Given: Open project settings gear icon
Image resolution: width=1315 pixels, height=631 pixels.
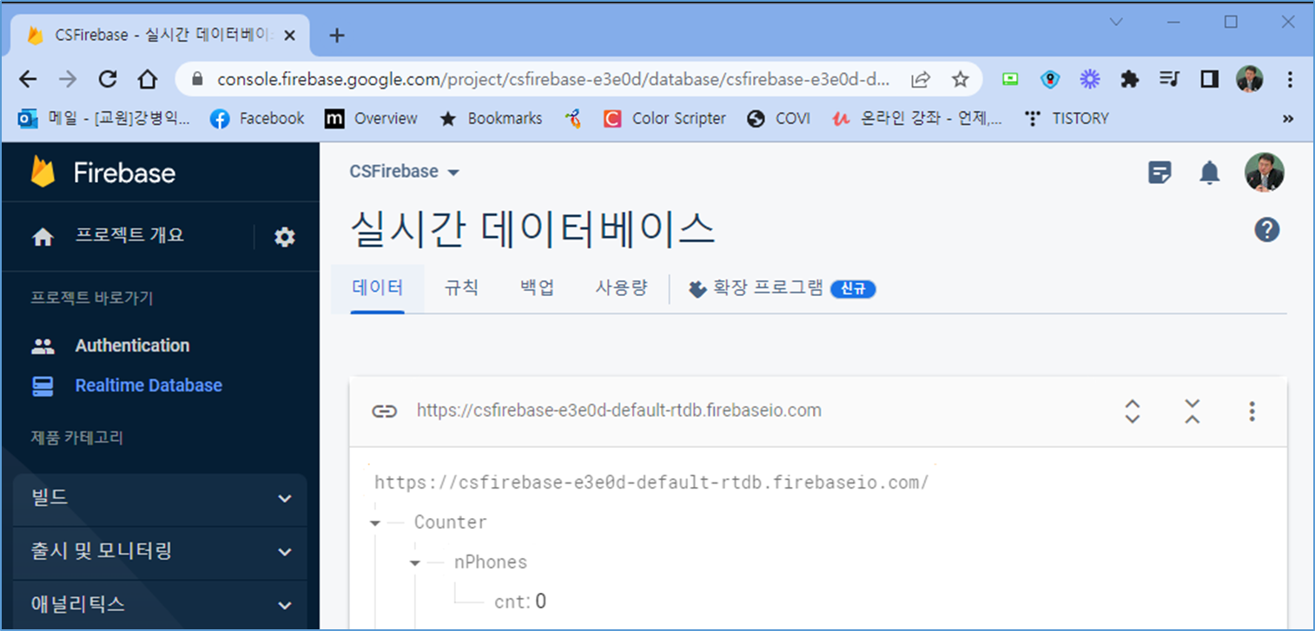Looking at the screenshot, I should point(285,237).
